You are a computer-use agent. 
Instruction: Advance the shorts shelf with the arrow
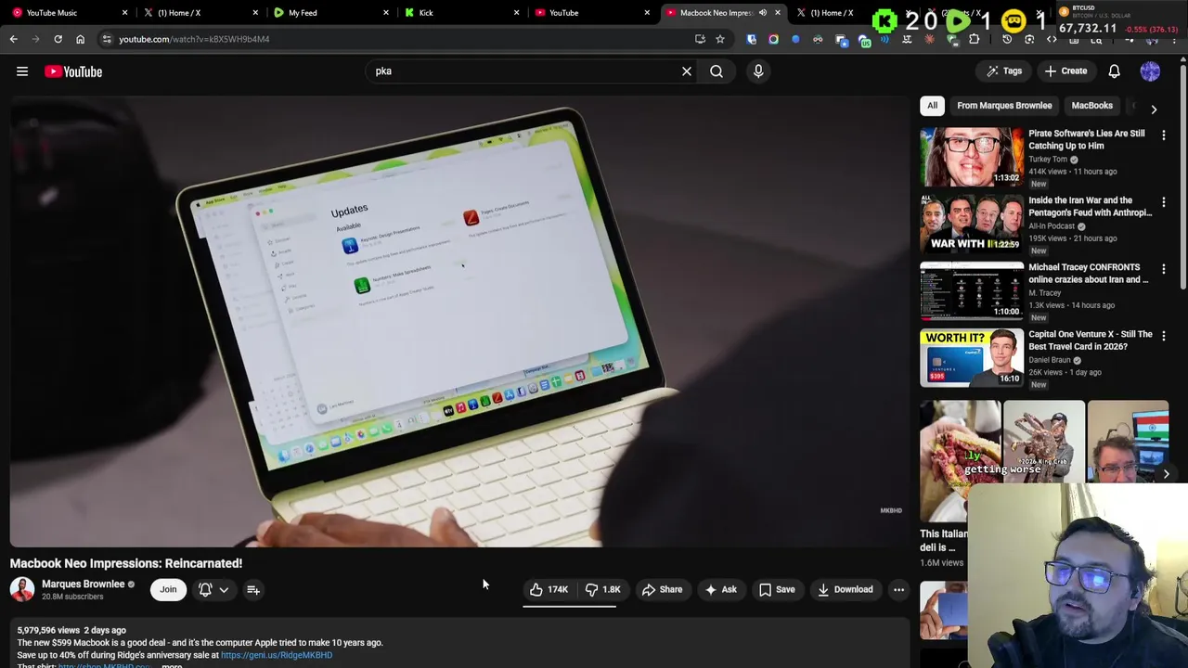(1166, 474)
